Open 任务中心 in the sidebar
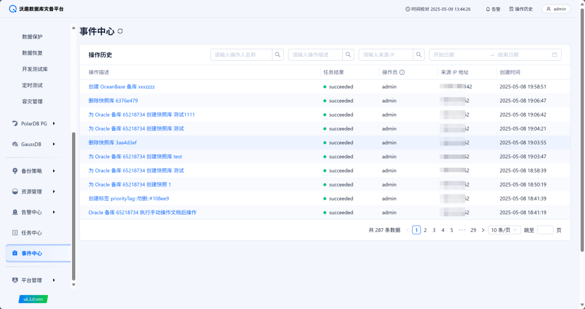 [x=31, y=233]
